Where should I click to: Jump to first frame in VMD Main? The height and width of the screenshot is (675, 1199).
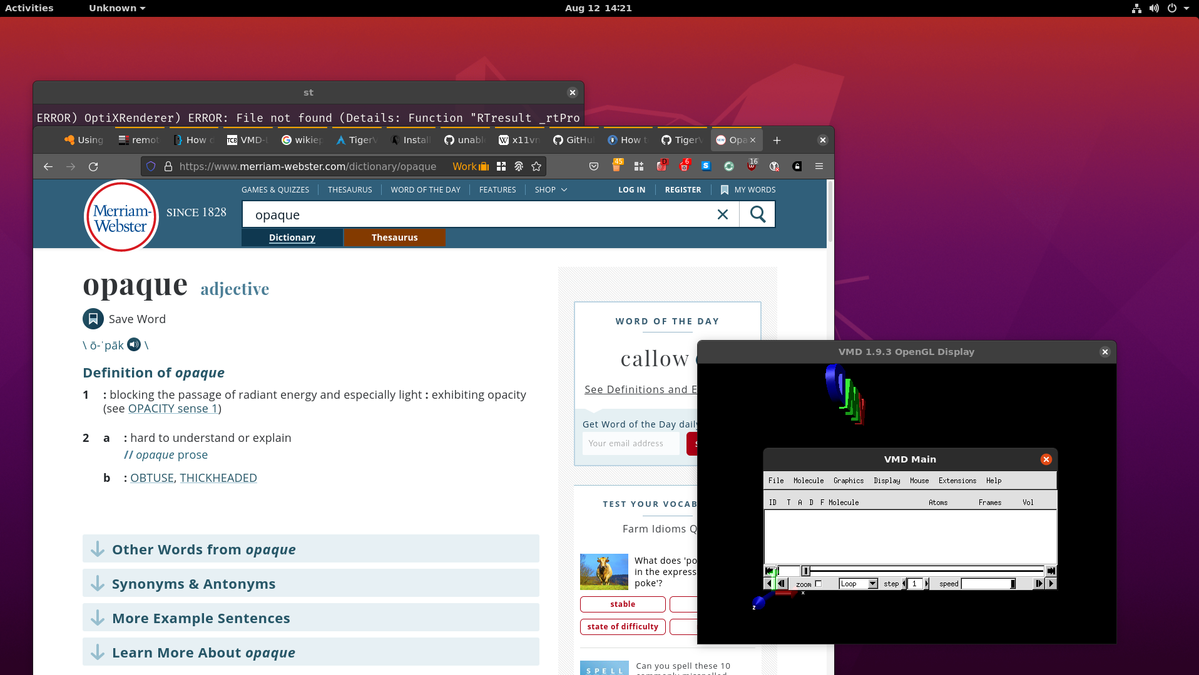point(769,571)
